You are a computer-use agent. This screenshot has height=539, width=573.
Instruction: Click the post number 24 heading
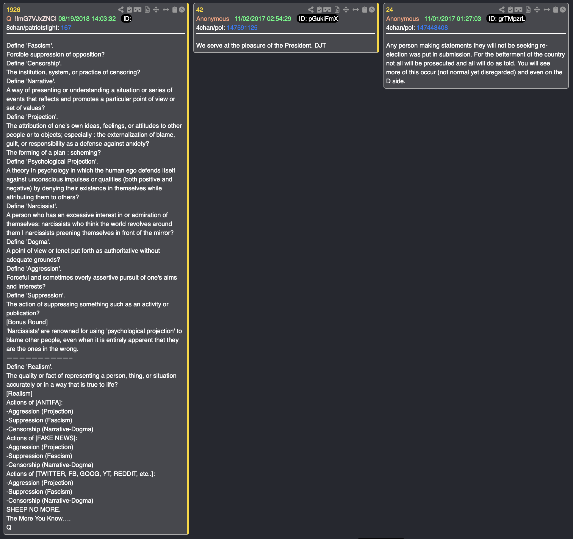[389, 10]
